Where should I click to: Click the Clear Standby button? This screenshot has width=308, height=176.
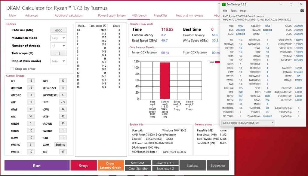pyautogui.click(x=138, y=168)
